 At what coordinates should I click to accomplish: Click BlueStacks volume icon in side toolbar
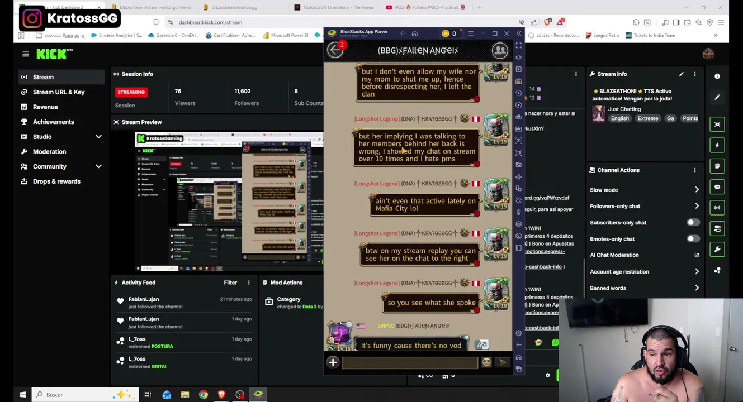click(x=519, y=57)
